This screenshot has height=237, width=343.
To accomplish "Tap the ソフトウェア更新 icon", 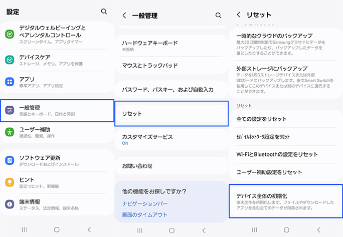I will tap(10, 160).
